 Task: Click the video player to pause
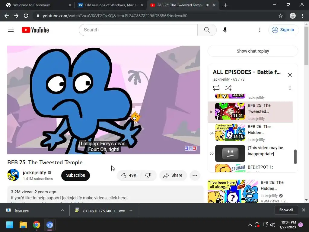tap(104, 100)
